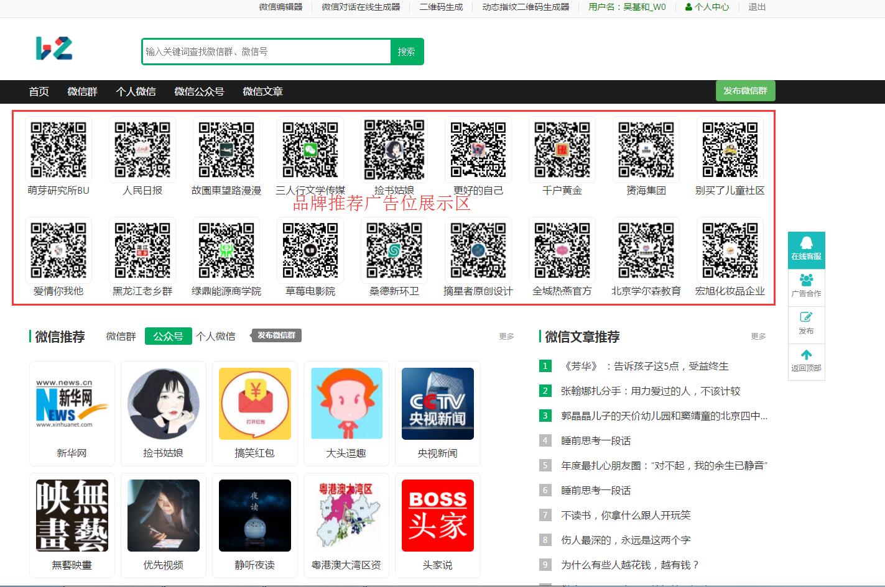The width and height of the screenshot is (885, 587).
Task: Open the 在线客服 chat icon
Action: [x=806, y=250]
